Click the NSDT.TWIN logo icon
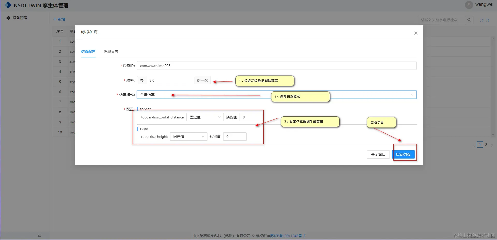This screenshot has height=240, width=497. point(8,5)
